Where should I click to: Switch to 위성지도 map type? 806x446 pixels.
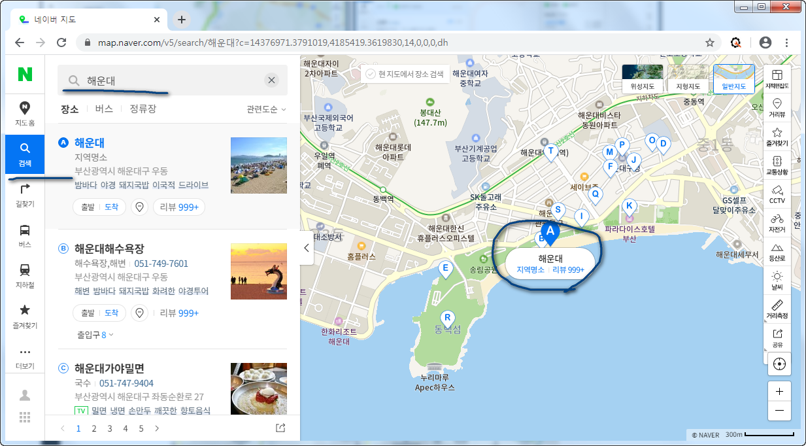pos(643,79)
